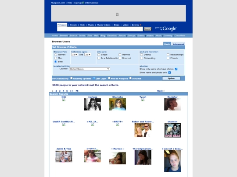
Task: Open the MySpace.com header link
Action: click(58, 3)
